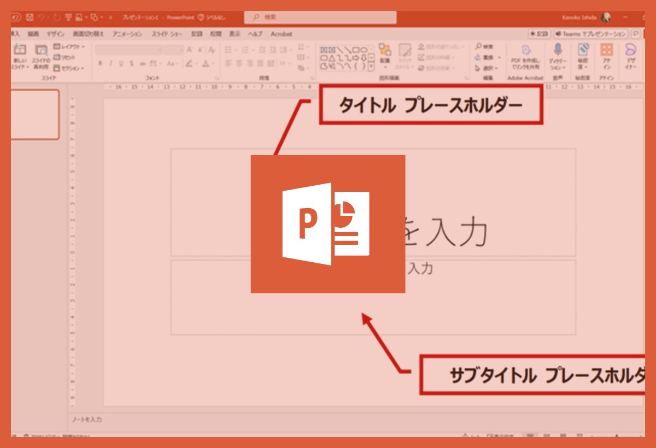Image resolution: width=656 pixels, height=448 pixels.
Task: Click the save icon in the title bar
Action: pyautogui.click(x=30, y=17)
